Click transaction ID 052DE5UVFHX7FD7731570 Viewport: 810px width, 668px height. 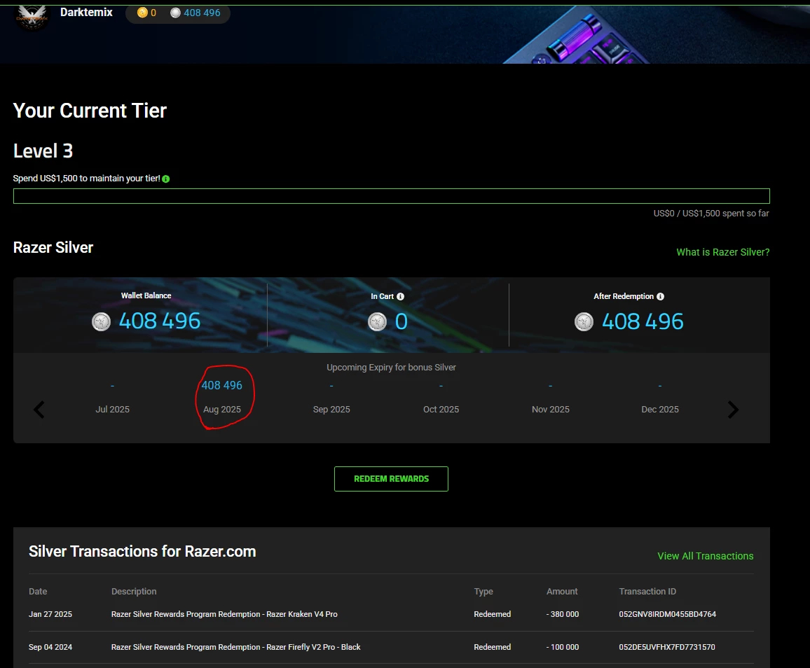point(667,648)
